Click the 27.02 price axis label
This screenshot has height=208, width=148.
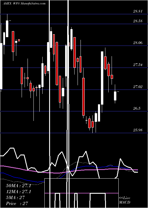click(x=138, y=87)
